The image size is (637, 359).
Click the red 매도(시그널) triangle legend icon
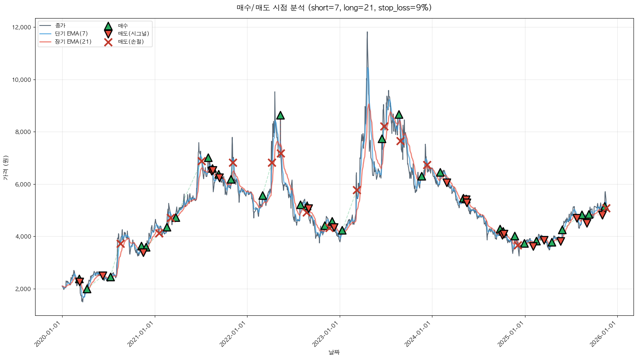(x=108, y=34)
